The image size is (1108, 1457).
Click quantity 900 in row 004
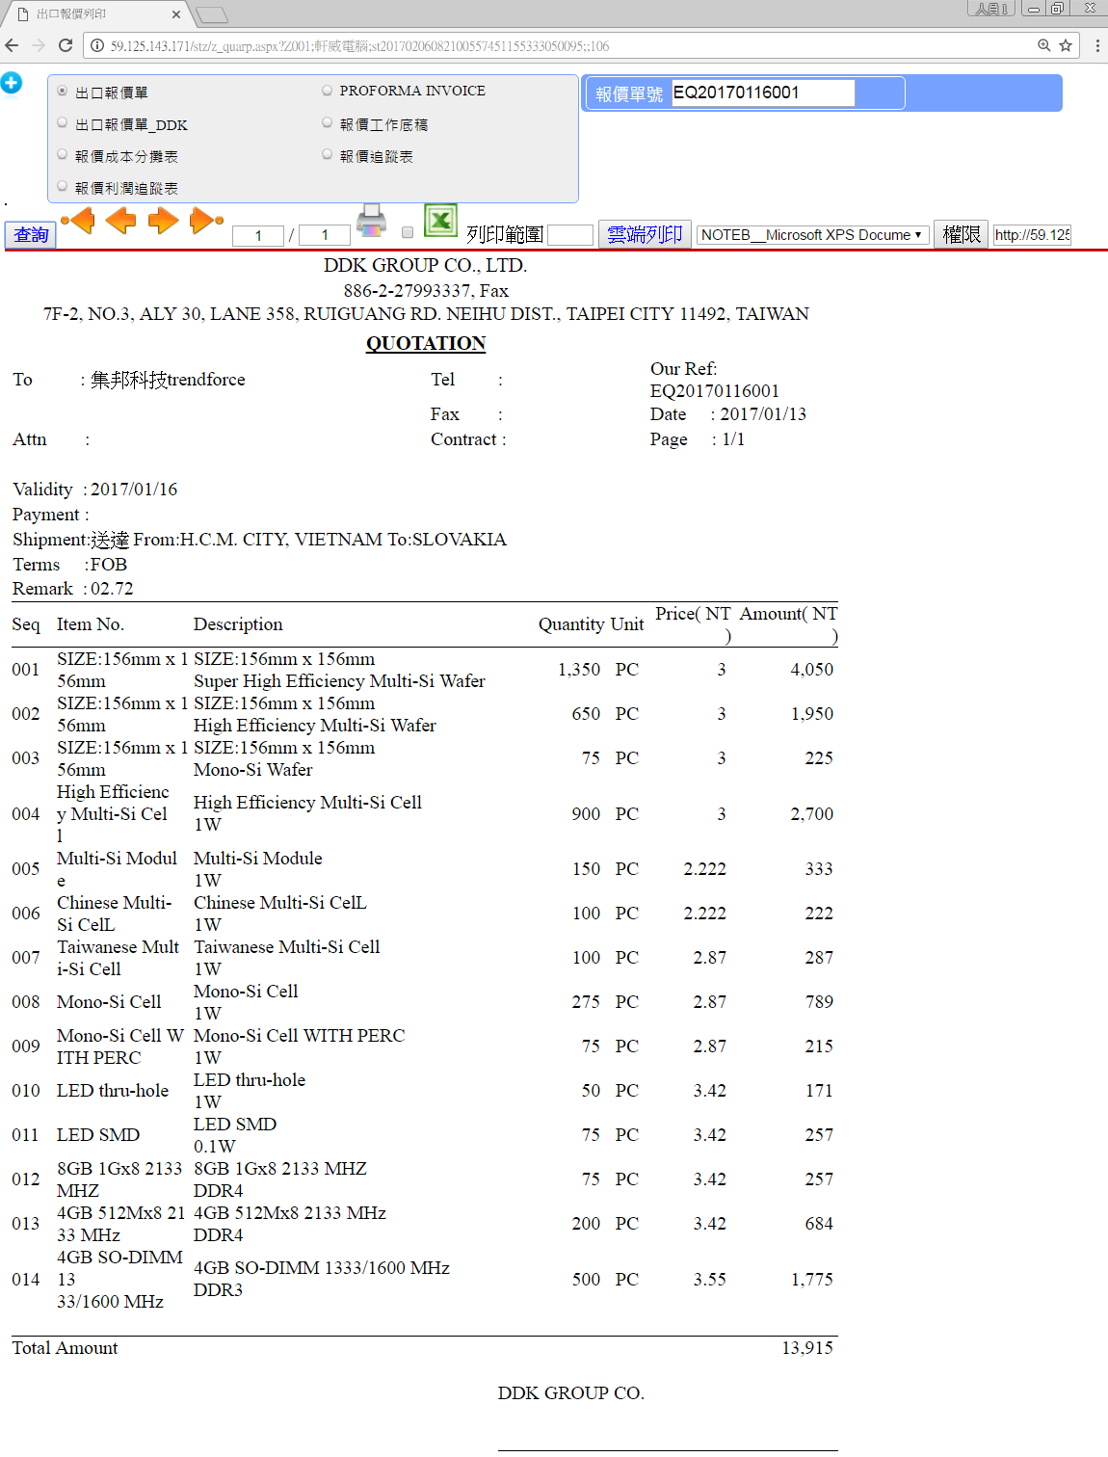[x=586, y=814]
